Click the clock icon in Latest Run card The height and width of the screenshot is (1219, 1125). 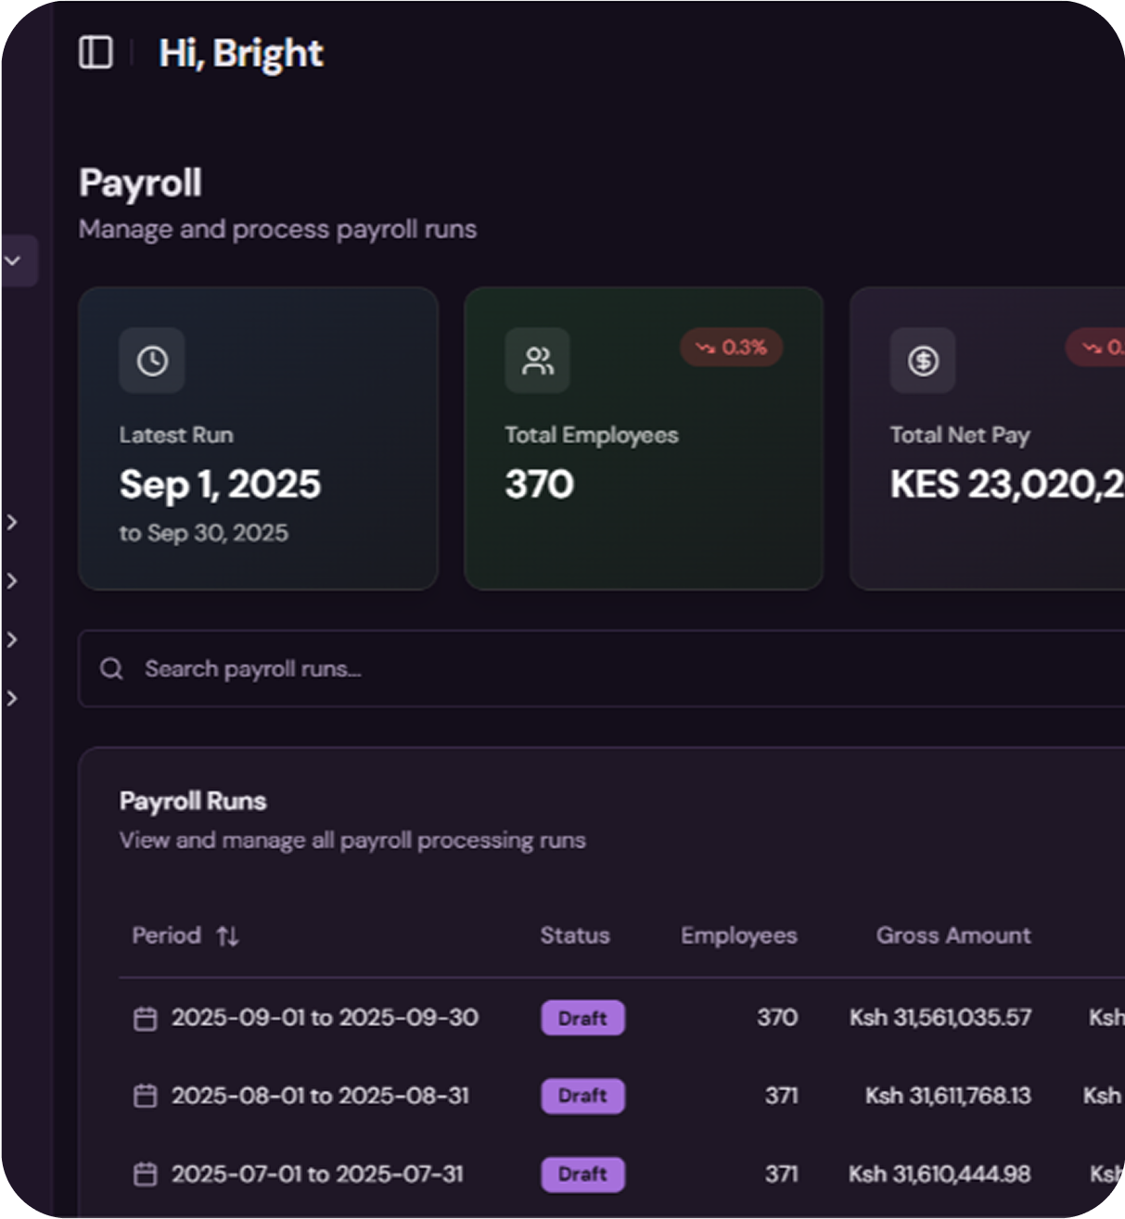point(152,361)
